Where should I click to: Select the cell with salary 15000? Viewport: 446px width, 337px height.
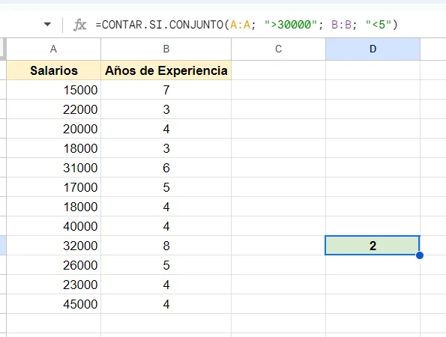coord(53,90)
